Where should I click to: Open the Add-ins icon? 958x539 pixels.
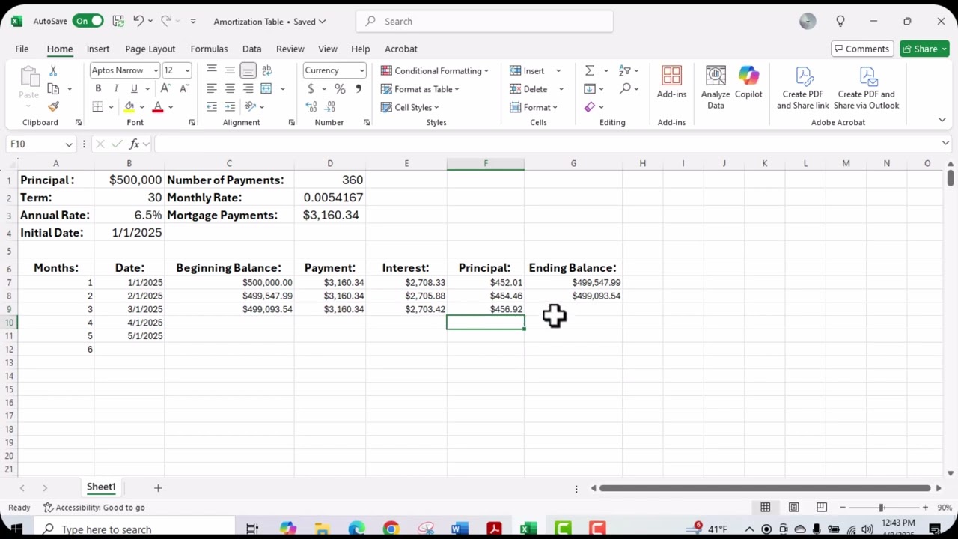click(x=671, y=82)
